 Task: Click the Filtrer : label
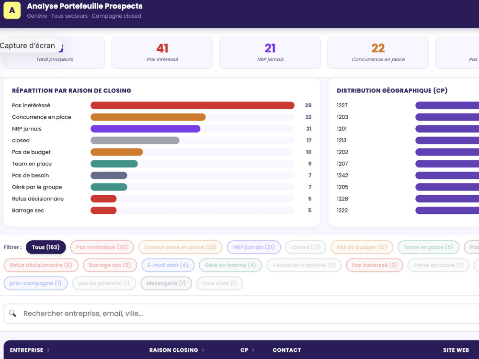[12, 247]
